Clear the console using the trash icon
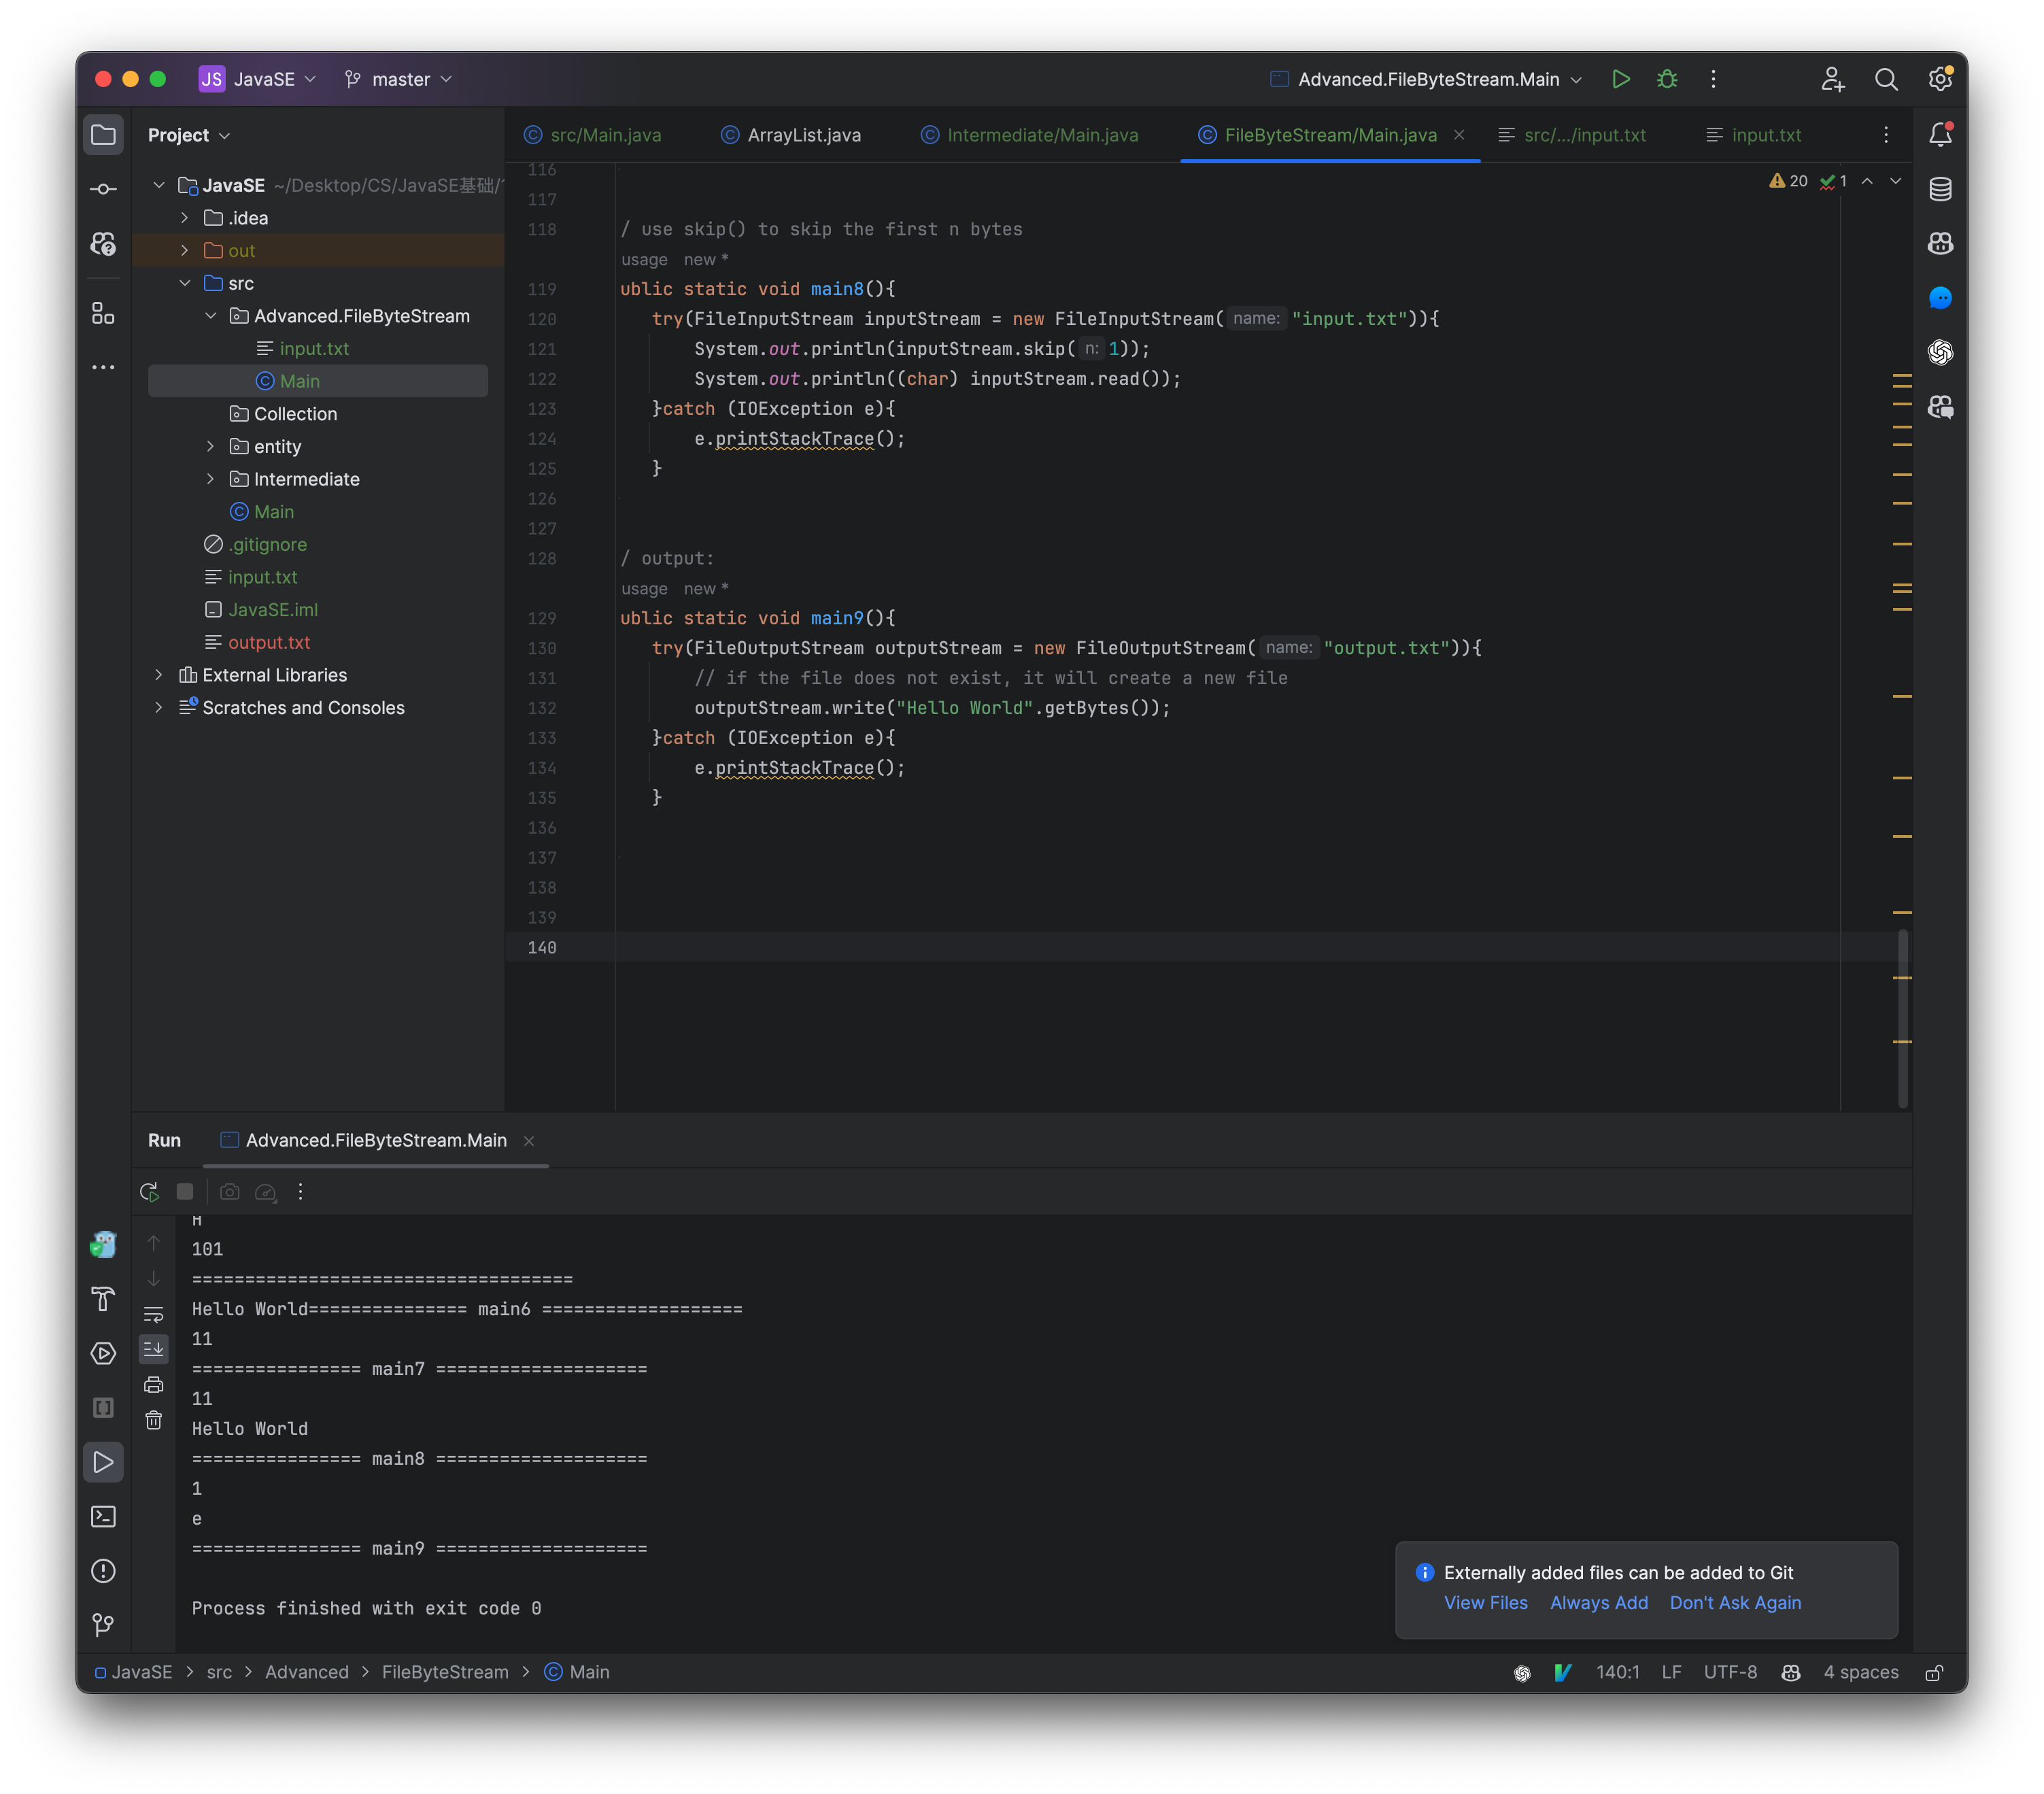Viewport: 2044px width, 1794px height. 154,1419
